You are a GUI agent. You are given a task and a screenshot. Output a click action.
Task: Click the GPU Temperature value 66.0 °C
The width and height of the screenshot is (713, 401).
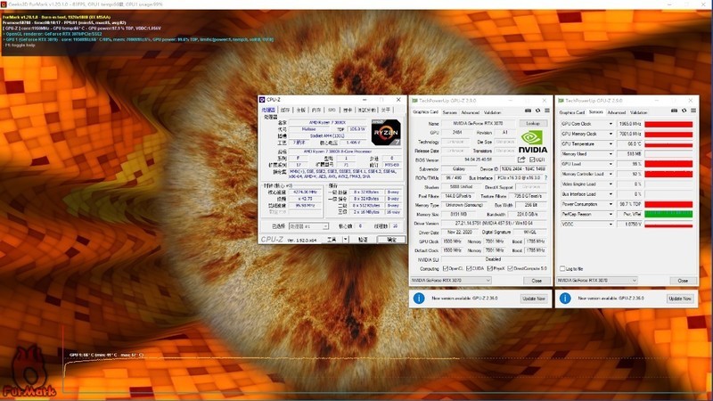click(630, 143)
